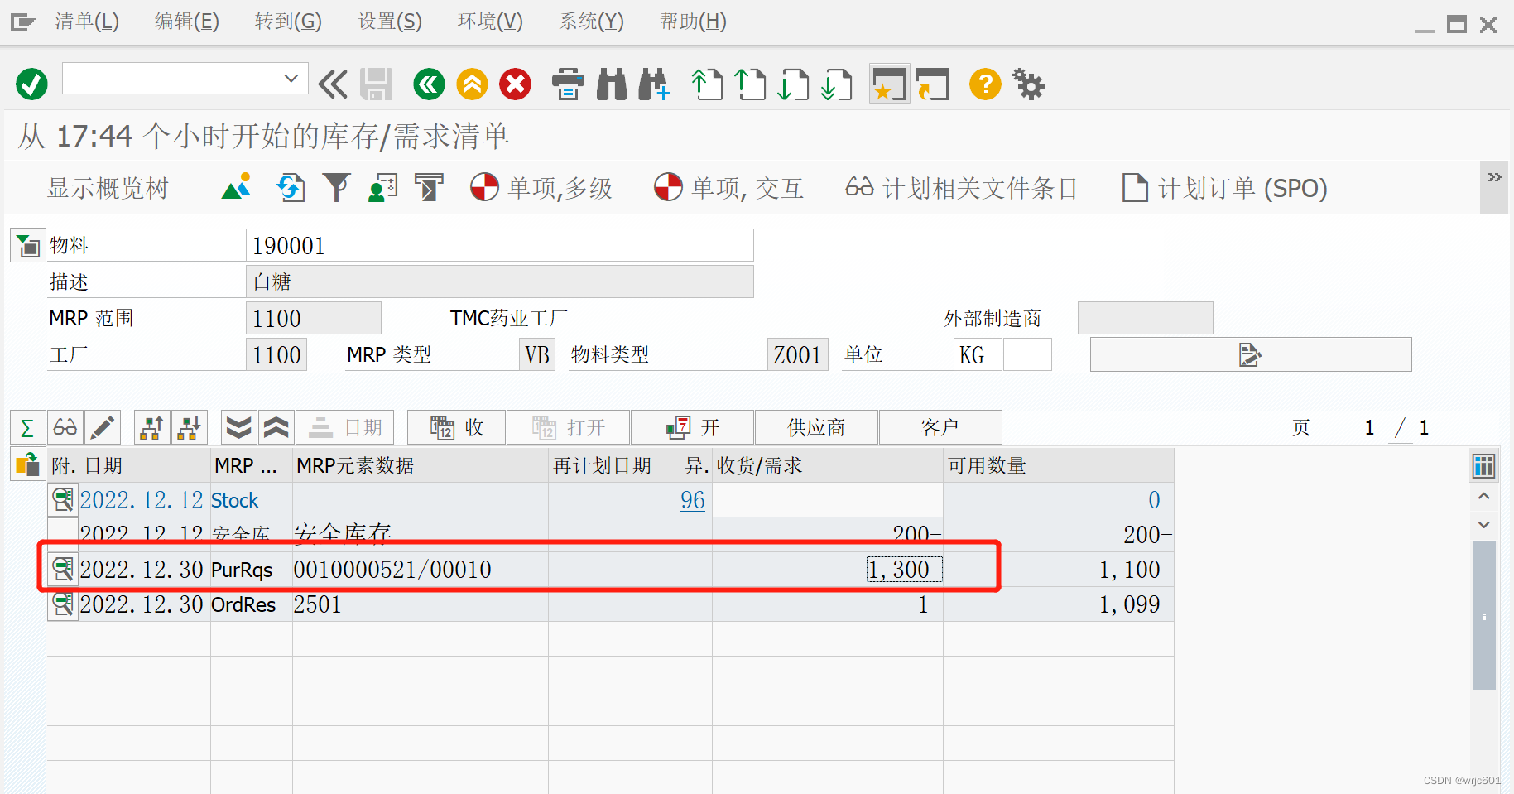Click the second order tree hierarchy icon

pos(190,428)
